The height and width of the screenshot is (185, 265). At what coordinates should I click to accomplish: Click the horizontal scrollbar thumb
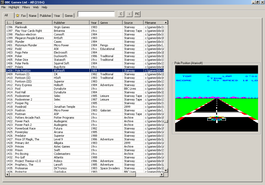coord(73,174)
